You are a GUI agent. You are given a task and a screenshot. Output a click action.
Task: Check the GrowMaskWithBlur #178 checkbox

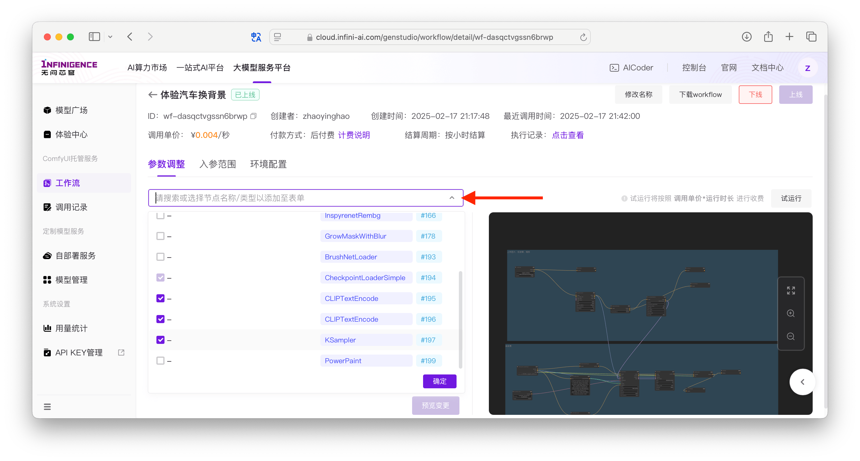[160, 236]
